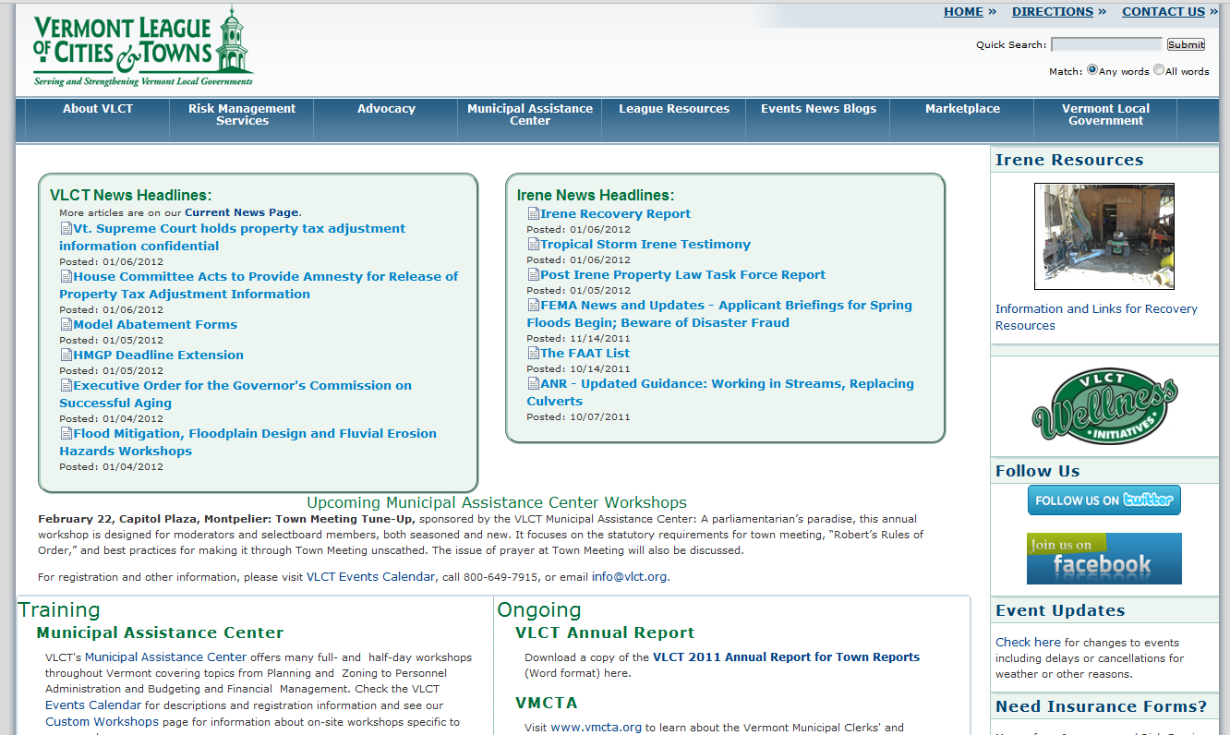
Task: Click inside the Quick Search text field
Action: tap(1106, 44)
